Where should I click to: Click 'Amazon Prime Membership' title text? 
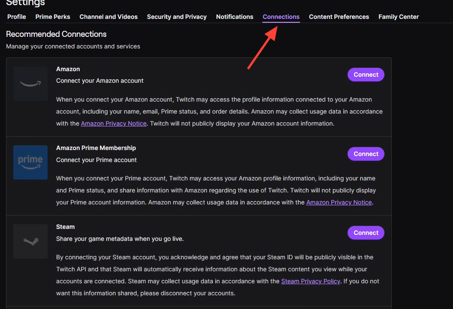(96, 148)
